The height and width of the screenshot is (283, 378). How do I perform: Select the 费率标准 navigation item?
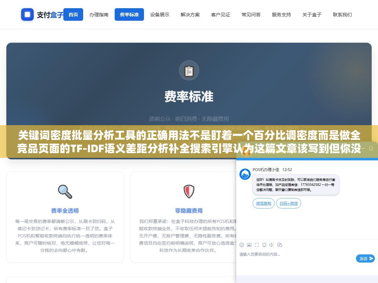point(129,14)
